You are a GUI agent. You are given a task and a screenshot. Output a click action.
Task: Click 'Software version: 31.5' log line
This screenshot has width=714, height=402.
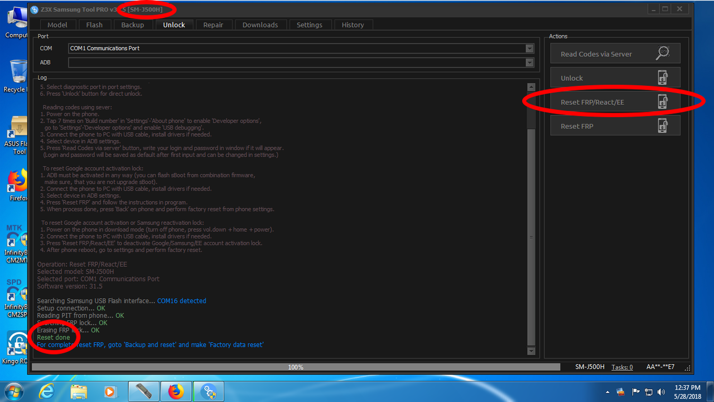[x=70, y=286]
